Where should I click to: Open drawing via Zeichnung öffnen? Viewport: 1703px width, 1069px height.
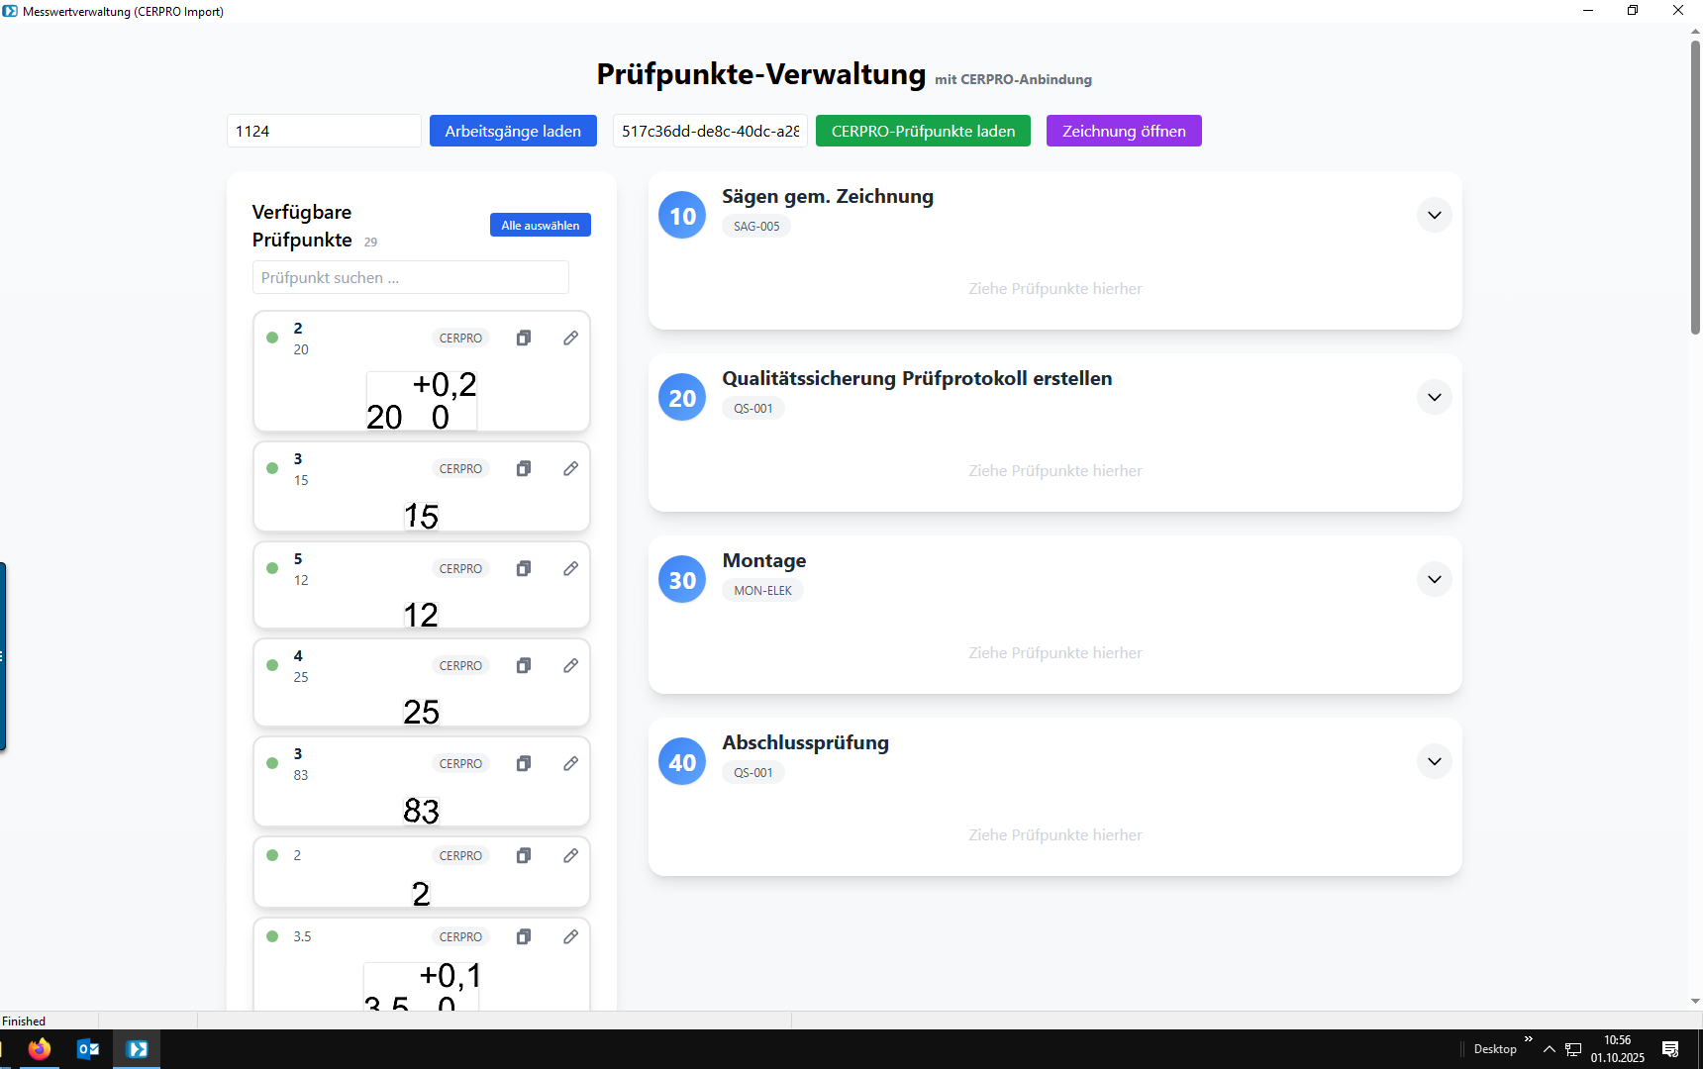(x=1124, y=132)
